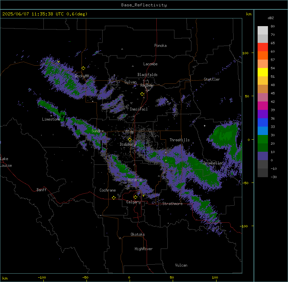The width and height of the screenshot is (288, 282).
Task: Click the RockyMH map label
Action: (82, 76)
